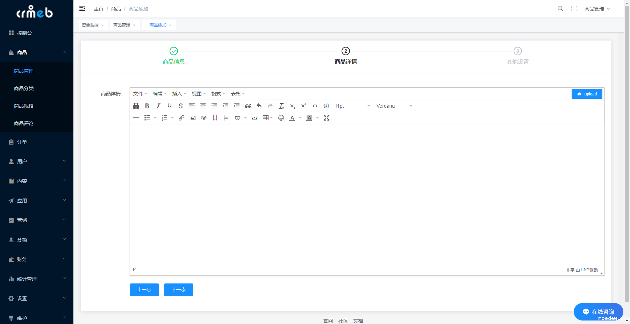Toggle italic text formatting

pos(158,106)
